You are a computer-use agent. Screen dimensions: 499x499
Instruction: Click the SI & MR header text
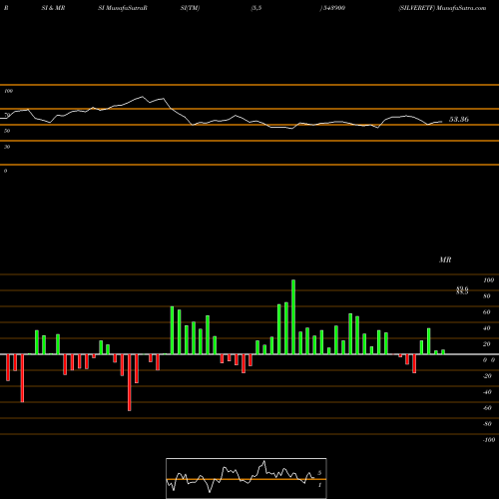pos(53,8)
